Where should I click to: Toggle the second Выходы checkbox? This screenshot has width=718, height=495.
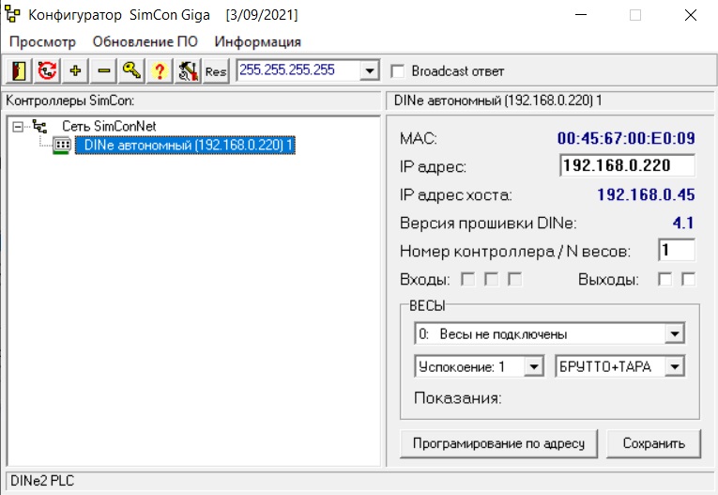pos(688,279)
